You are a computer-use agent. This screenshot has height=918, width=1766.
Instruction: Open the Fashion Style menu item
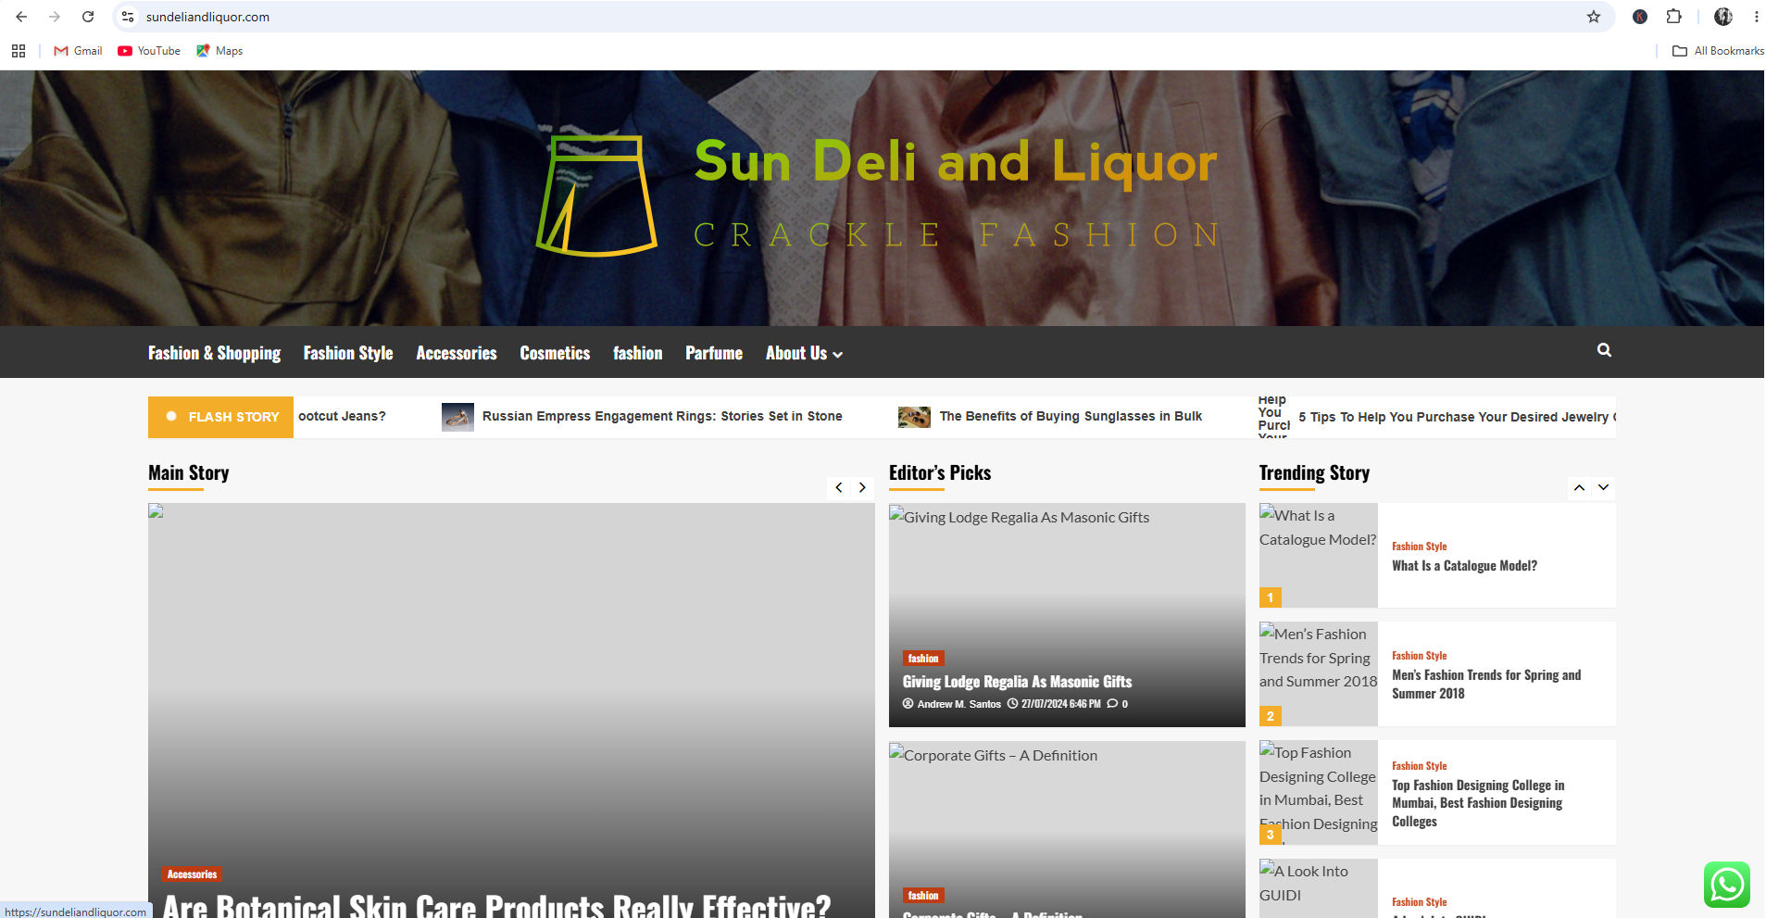click(x=348, y=353)
